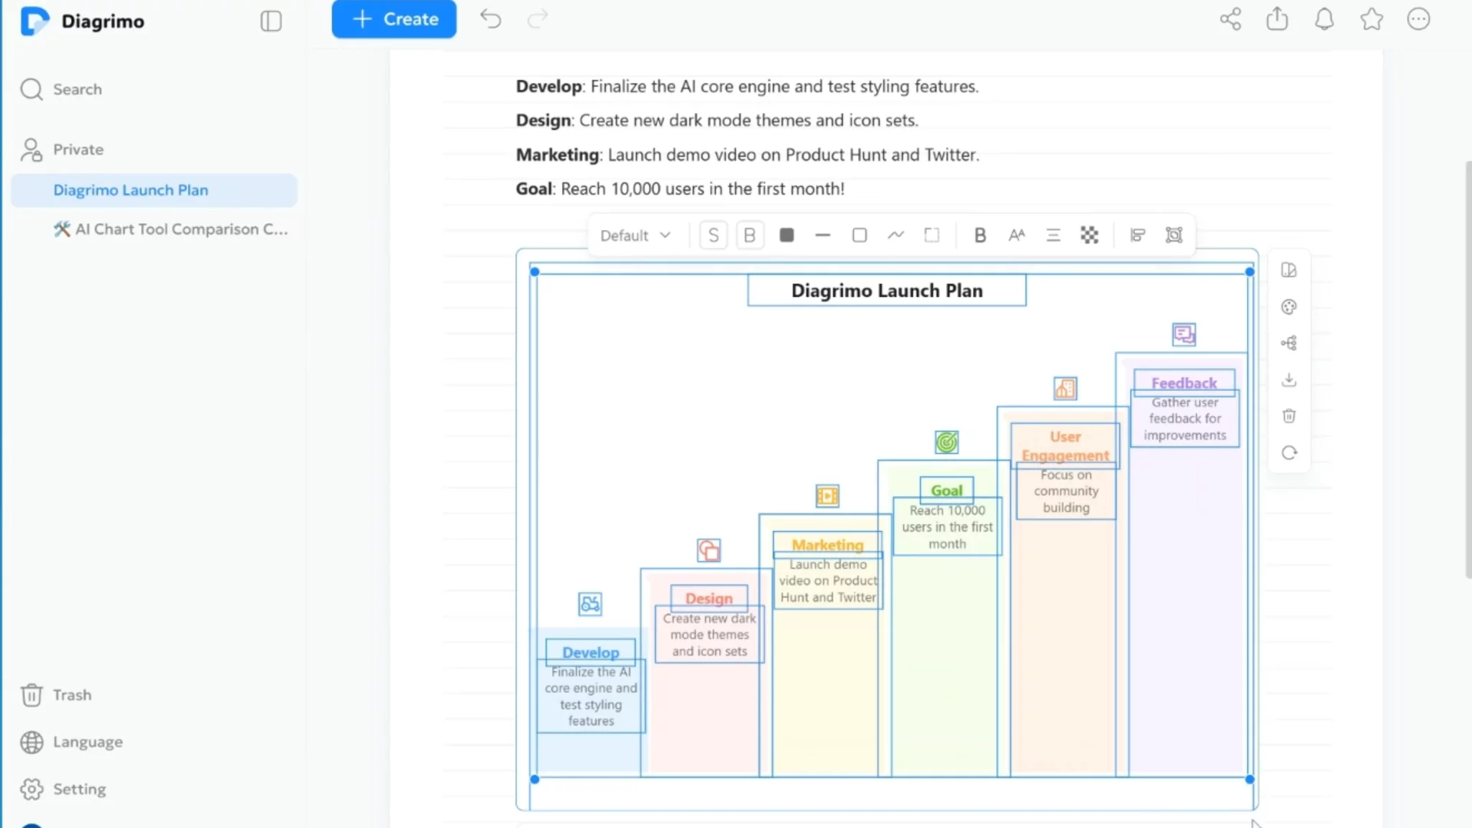Click the Feedback chat icon
This screenshot has height=828, width=1472.
point(1184,334)
